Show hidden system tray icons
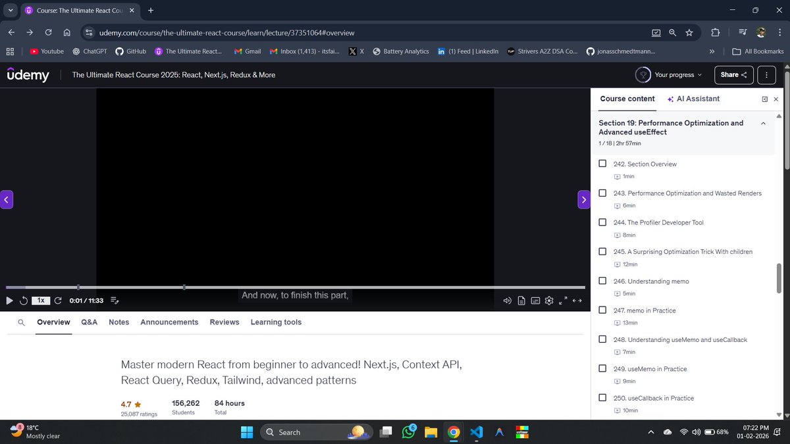790x444 pixels. [651, 432]
